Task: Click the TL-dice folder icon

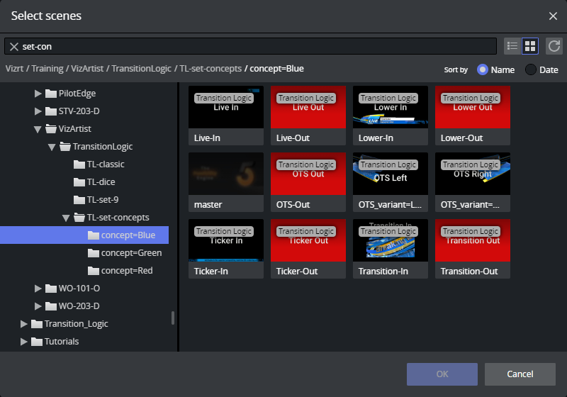Action: point(79,182)
